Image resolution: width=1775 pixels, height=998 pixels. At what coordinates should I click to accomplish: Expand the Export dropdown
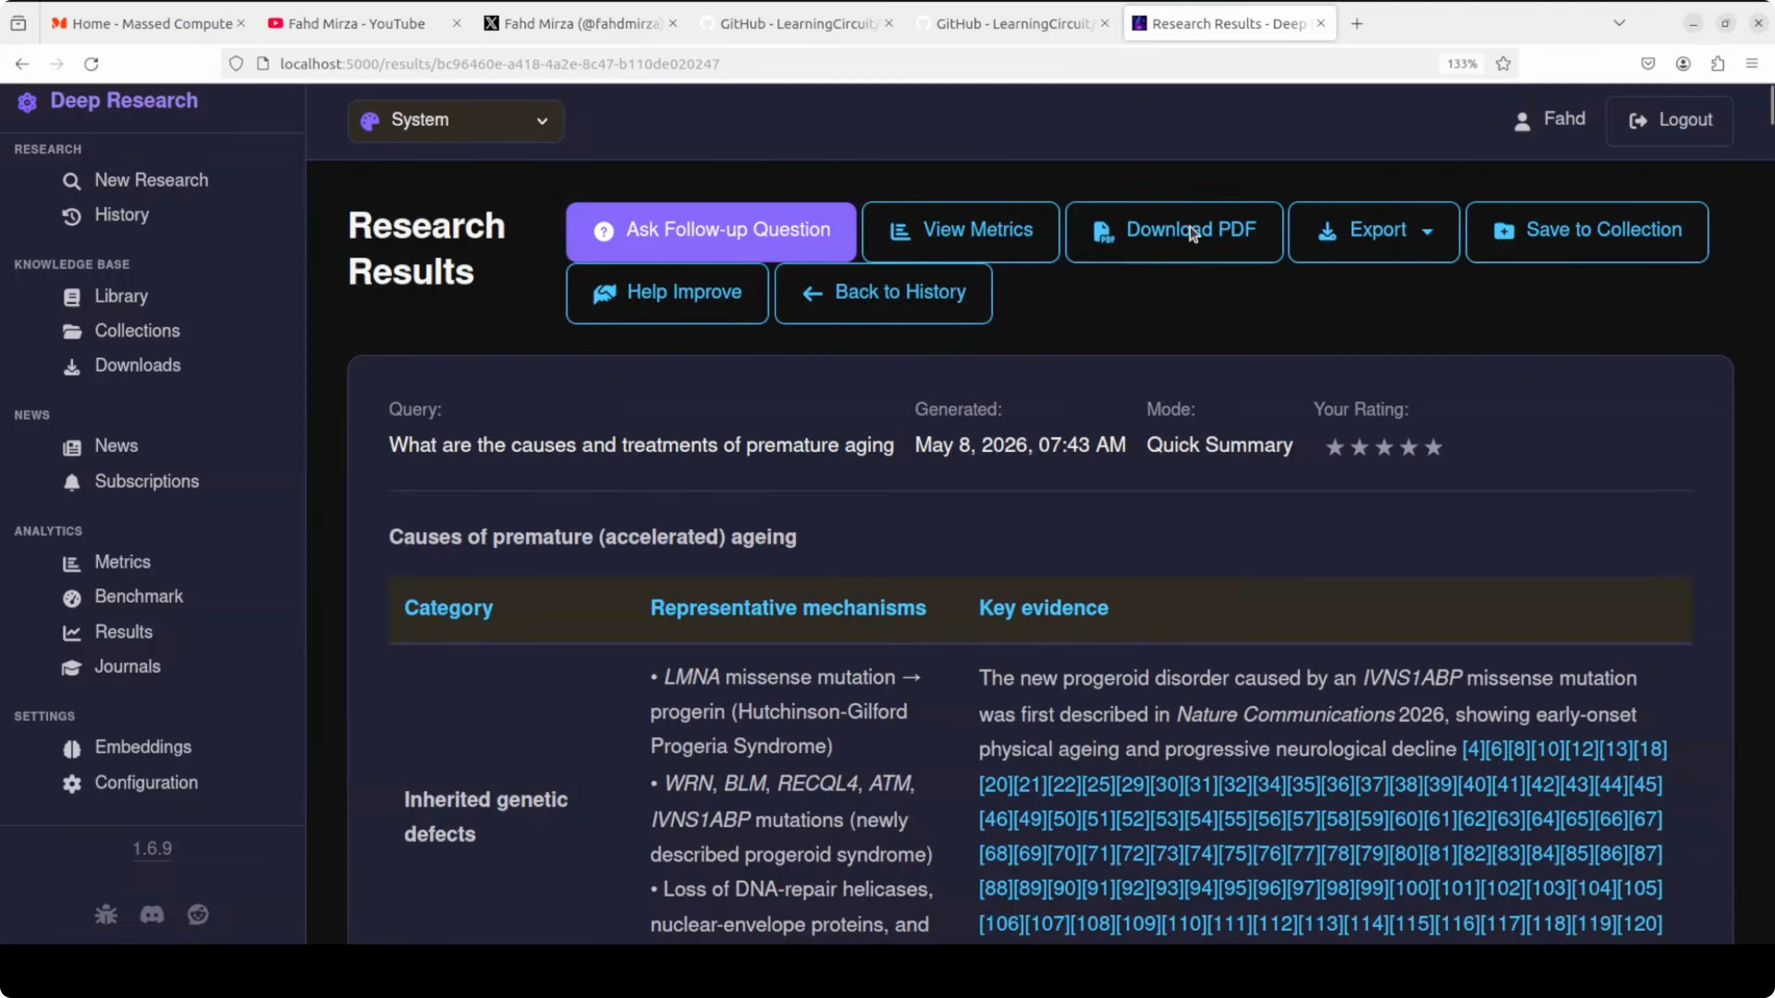click(1374, 231)
